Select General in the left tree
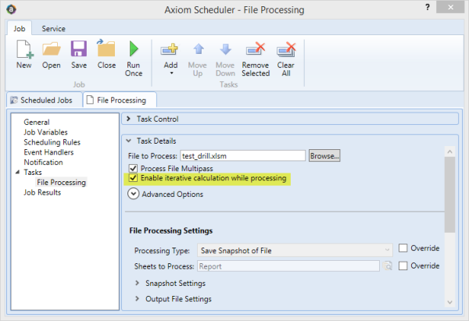 [x=37, y=122]
